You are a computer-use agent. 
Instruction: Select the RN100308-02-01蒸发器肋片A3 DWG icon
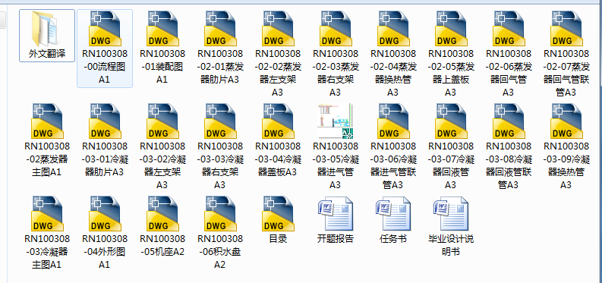click(220, 29)
